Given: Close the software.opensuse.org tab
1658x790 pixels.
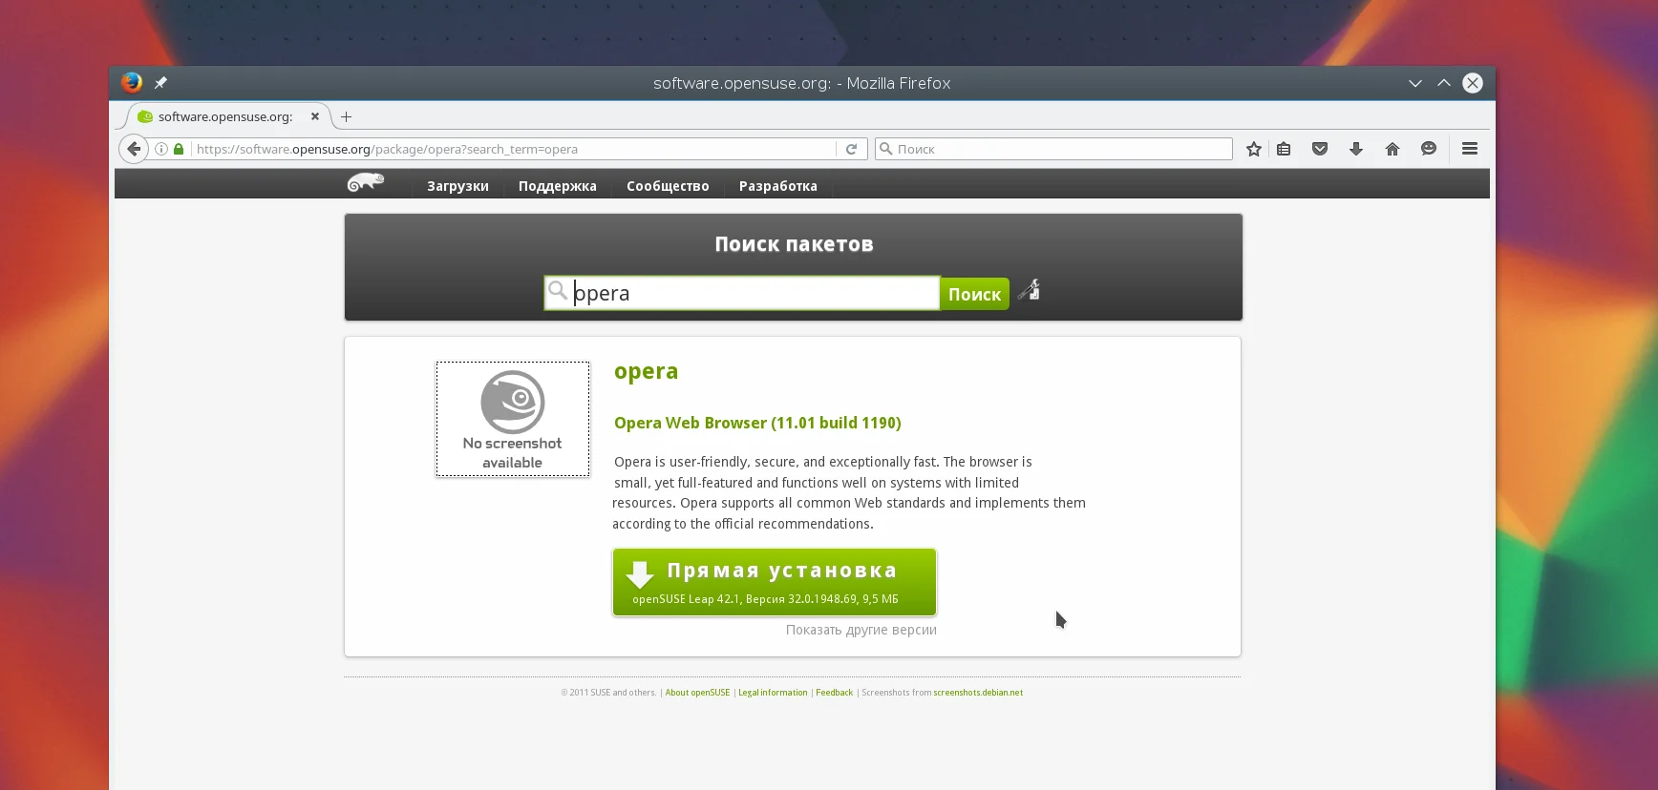Looking at the screenshot, I should coord(315,116).
